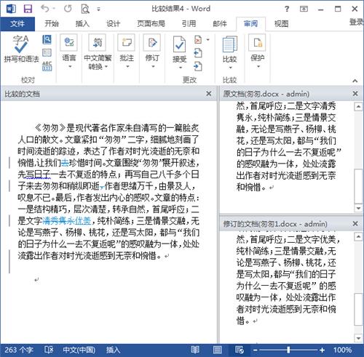The height and width of the screenshot is (357, 364).
Task: Switch to Web Layout view
Action: pos(240,350)
